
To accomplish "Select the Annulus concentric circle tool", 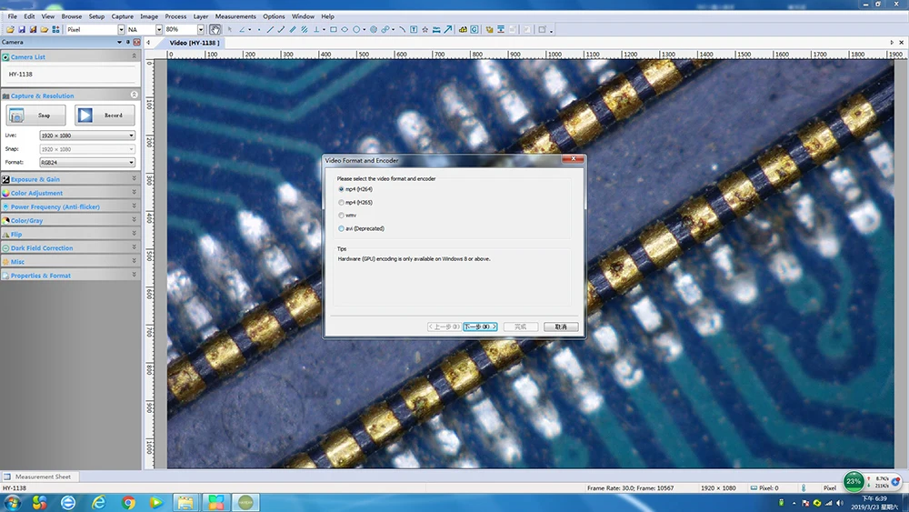I will (x=374, y=29).
